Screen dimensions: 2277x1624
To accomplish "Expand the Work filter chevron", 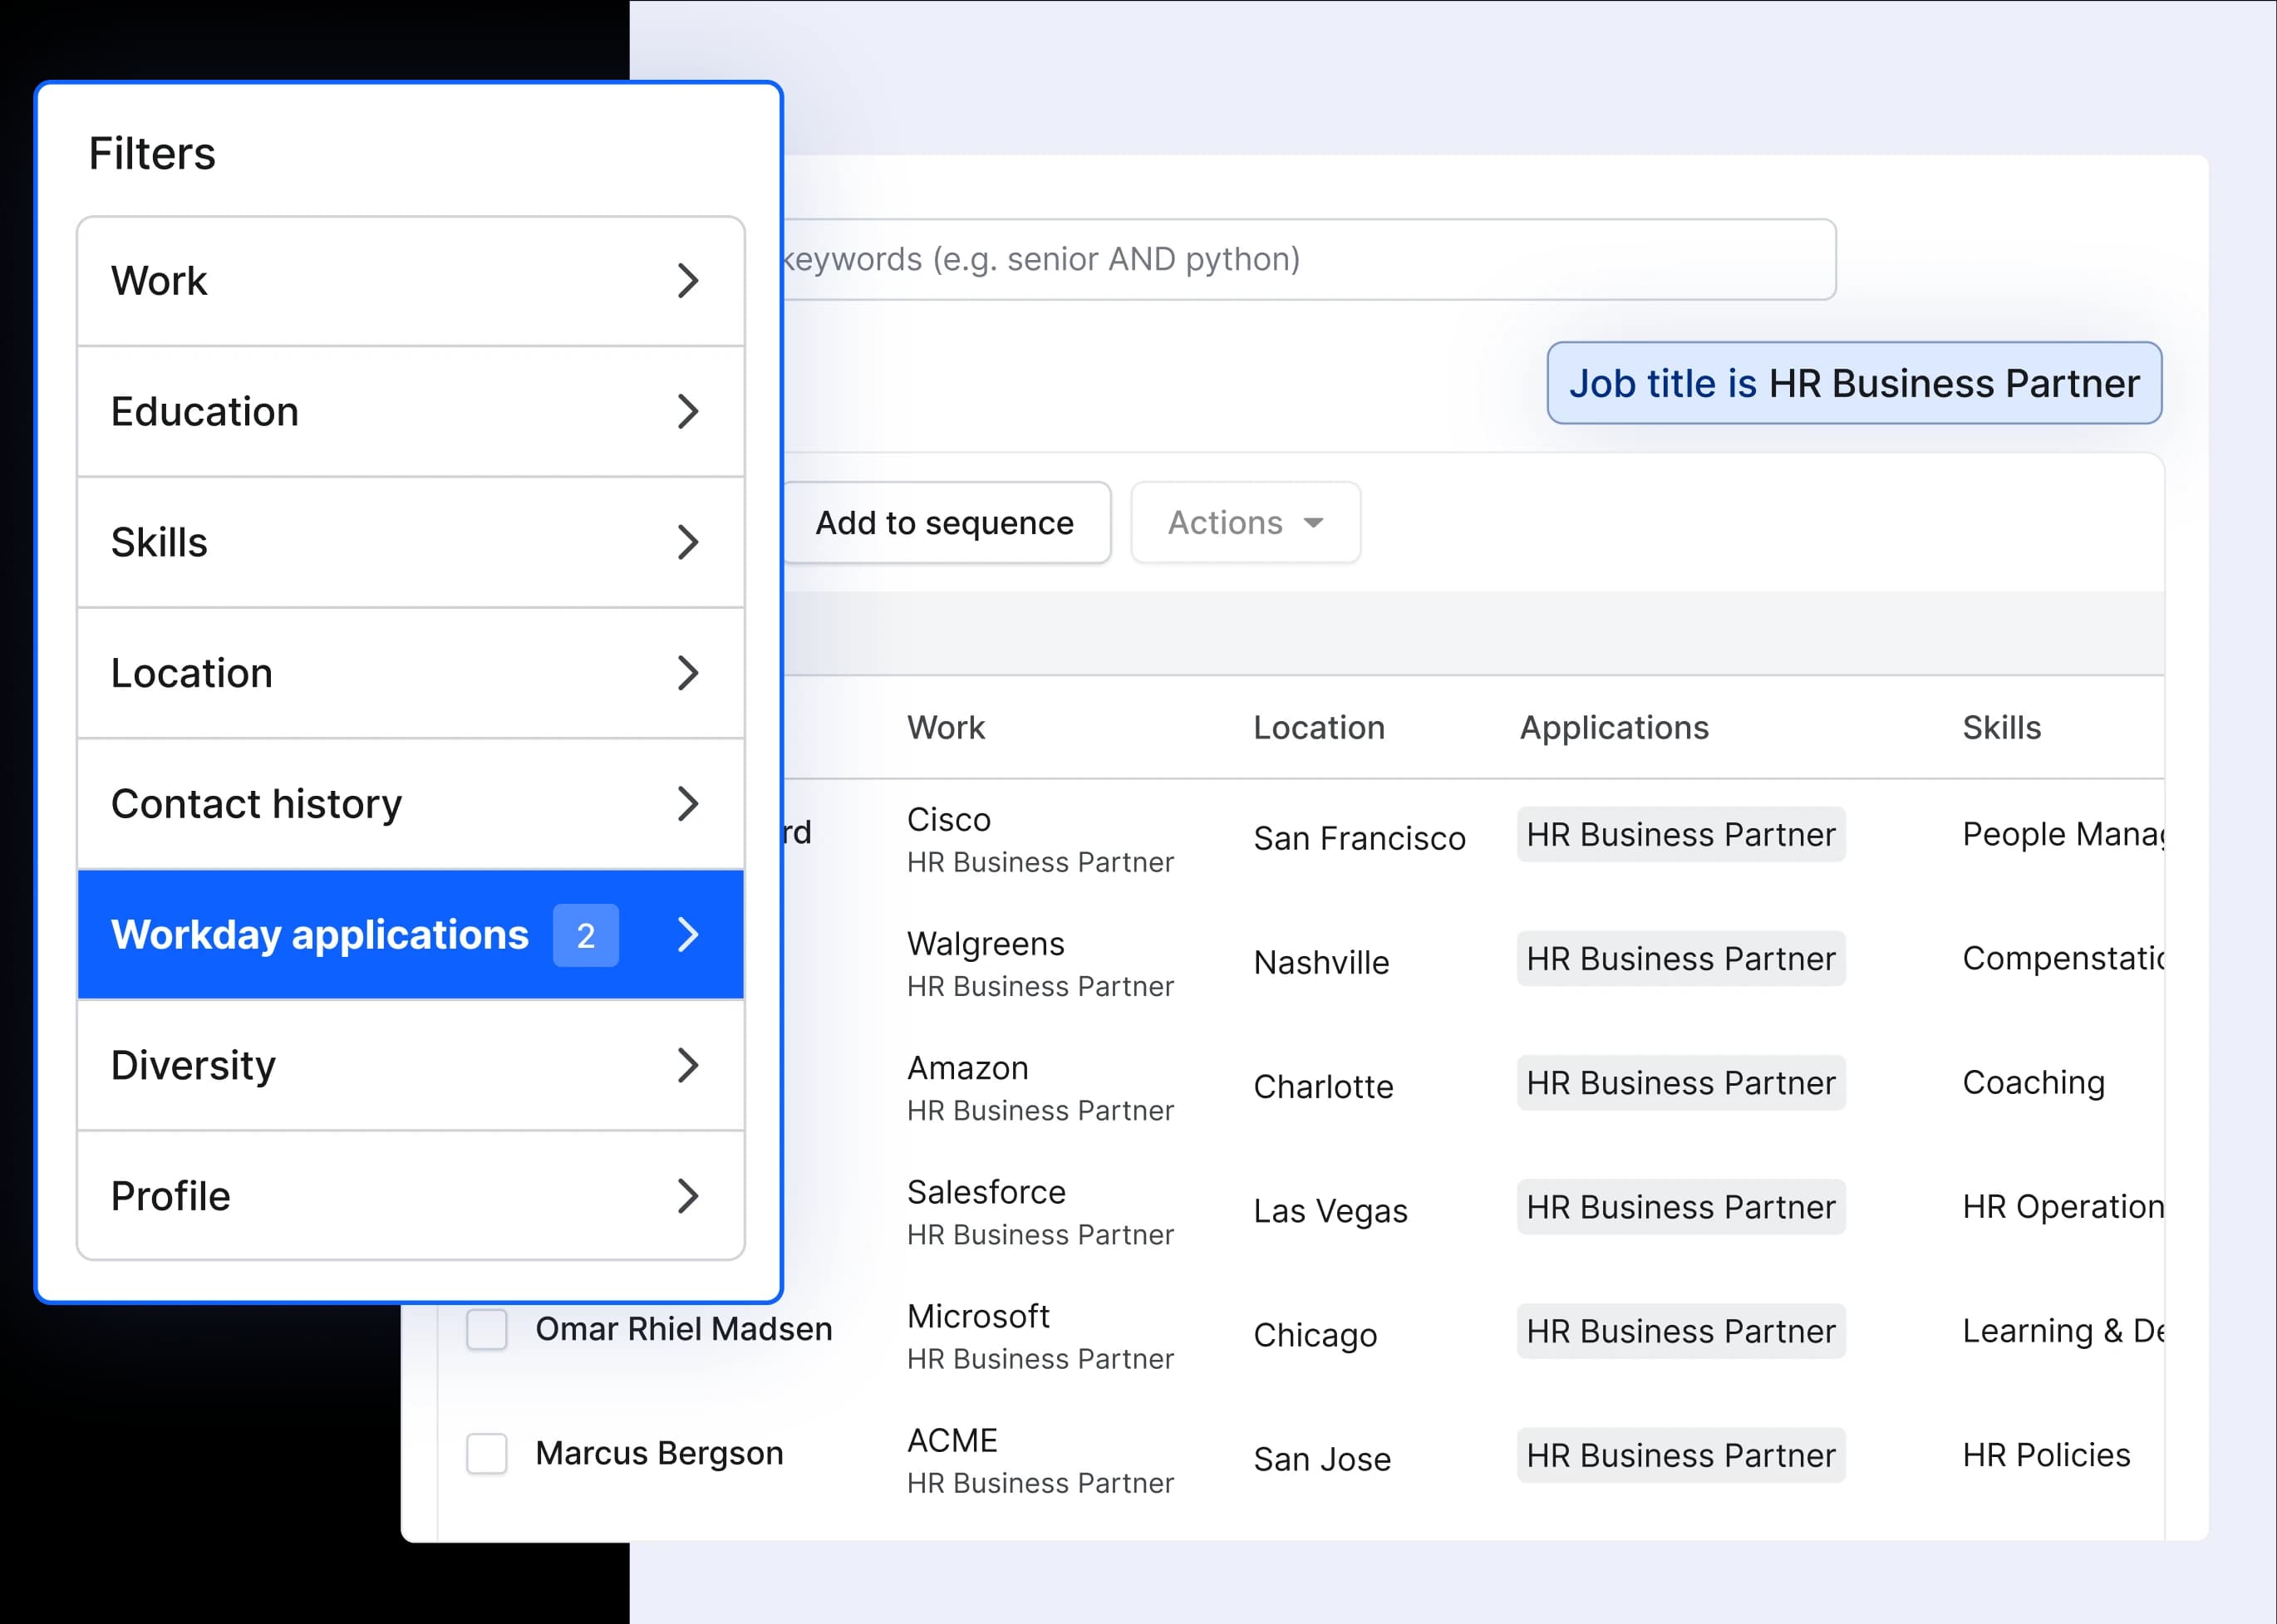I will (687, 281).
